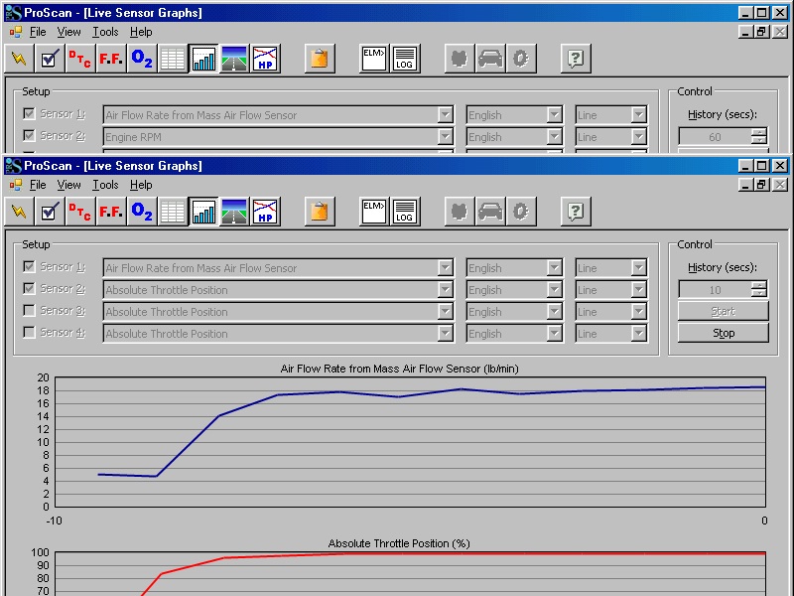The image size is (794, 596).
Task: Open the Tools menu in front window
Action: point(105,185)
